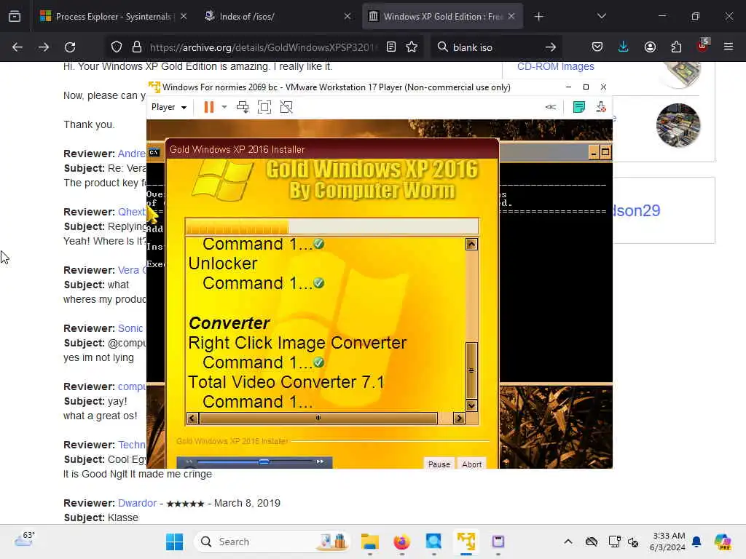Open reviewer Sonic's profile link

pos(130,328)
